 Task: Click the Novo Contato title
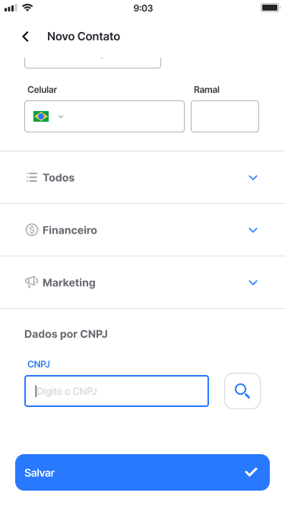click(x=84, y=37)
